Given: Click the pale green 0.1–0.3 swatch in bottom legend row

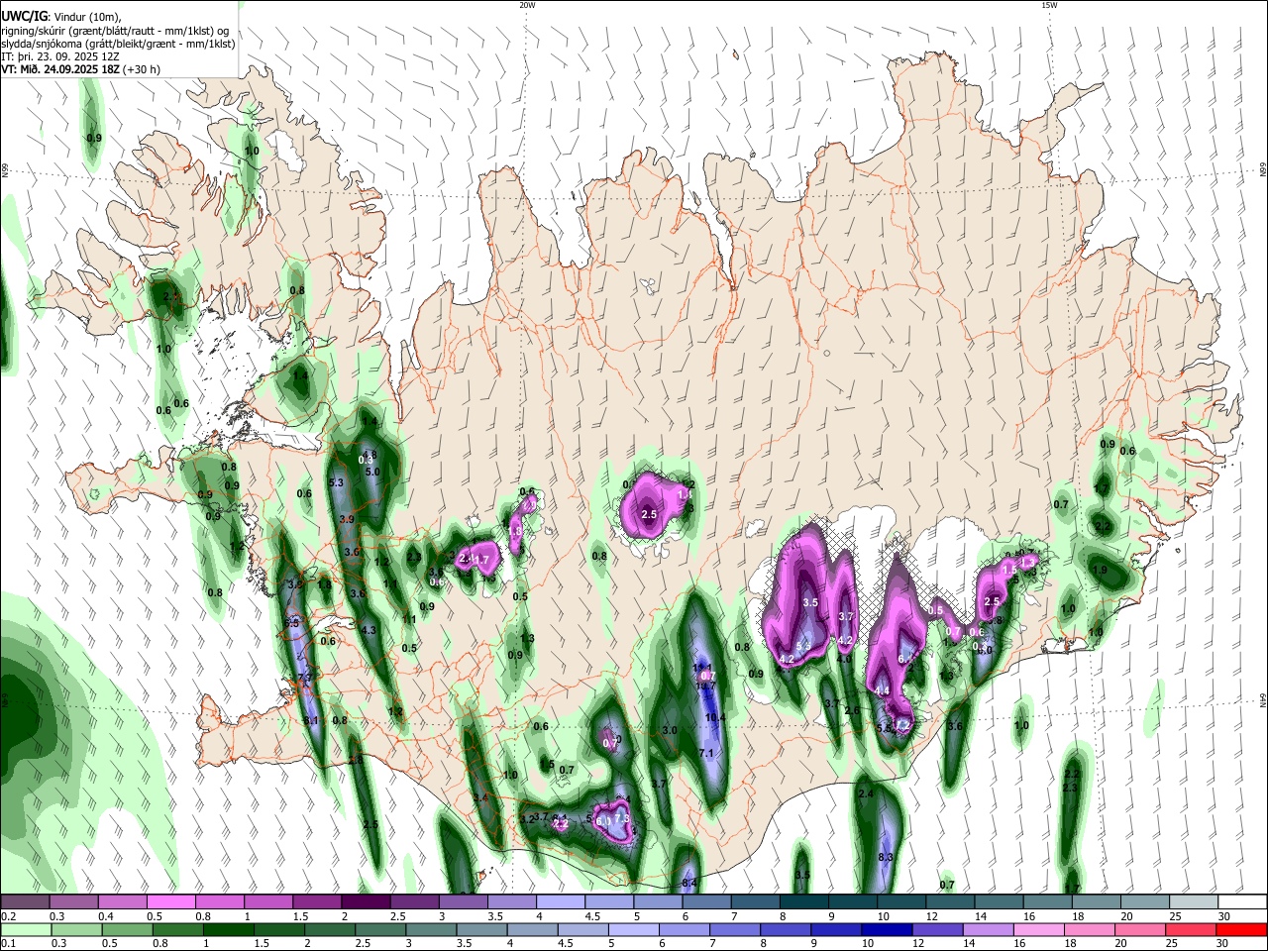Looking at the screenshot, I should [25, 929].
